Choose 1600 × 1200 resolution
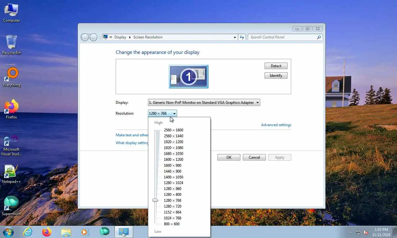 click(x=173, y=160)
